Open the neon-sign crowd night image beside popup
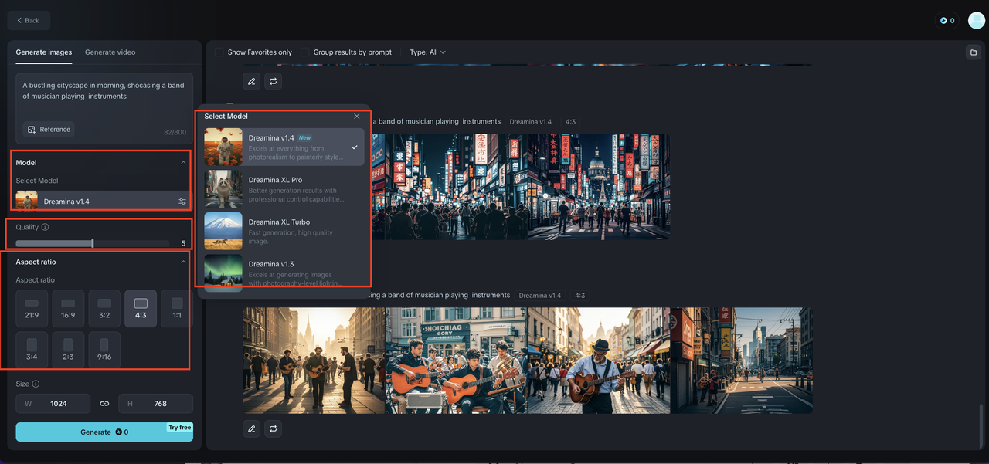989x464 pixels. click(450, 187)
